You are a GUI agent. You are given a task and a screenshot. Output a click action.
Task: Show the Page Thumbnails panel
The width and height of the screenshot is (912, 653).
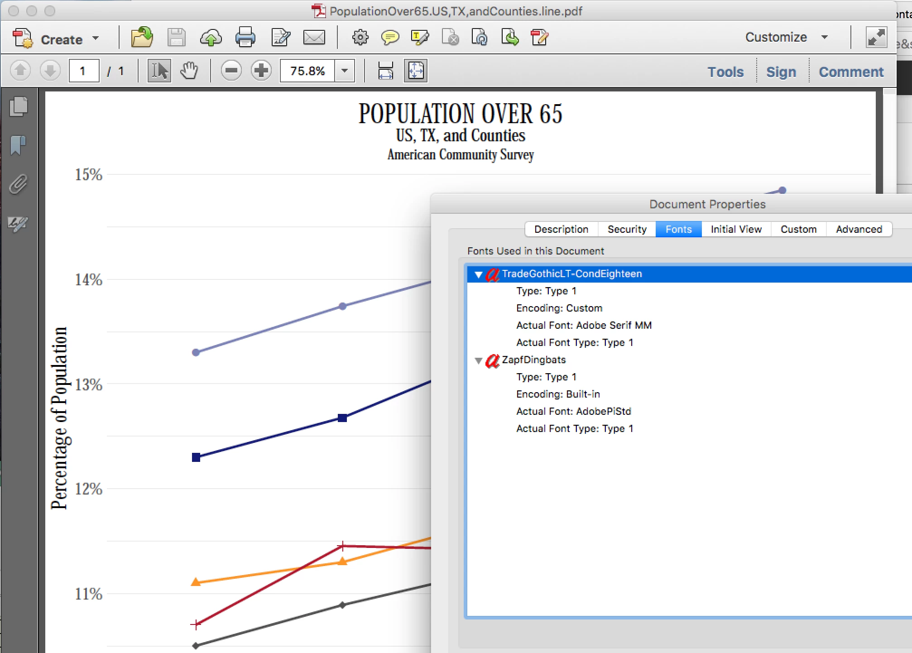tap(18, 107)
